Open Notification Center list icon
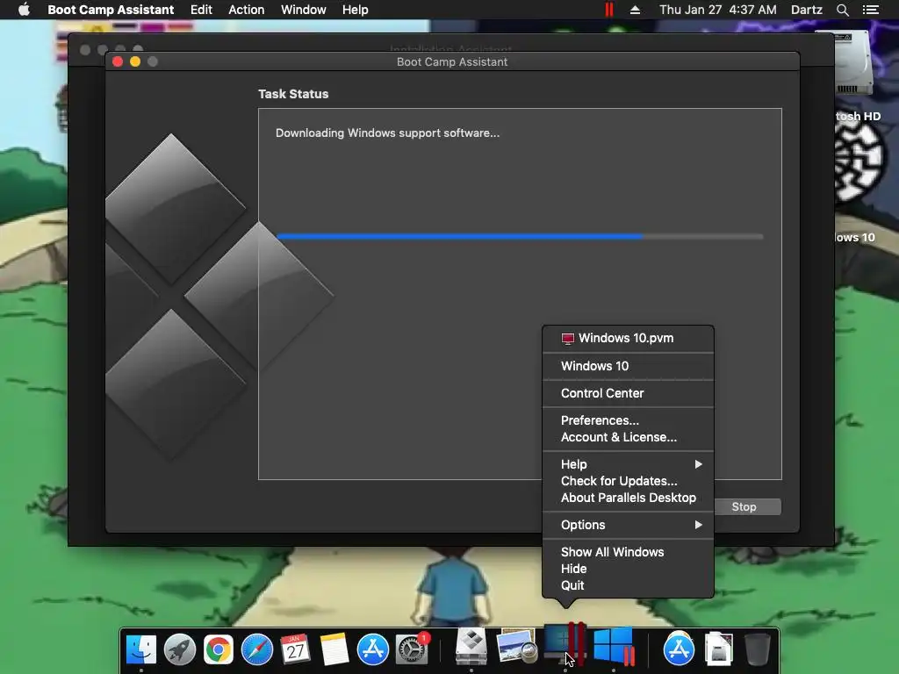The height and width of the screenshot is (674, 899). [x=870, y=10]
